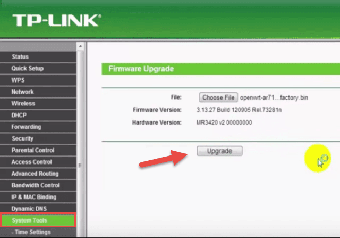The width and height of the screenshot is (340, 238).
Task: Click the Hardware Version: label
Action: click(157, 122)
